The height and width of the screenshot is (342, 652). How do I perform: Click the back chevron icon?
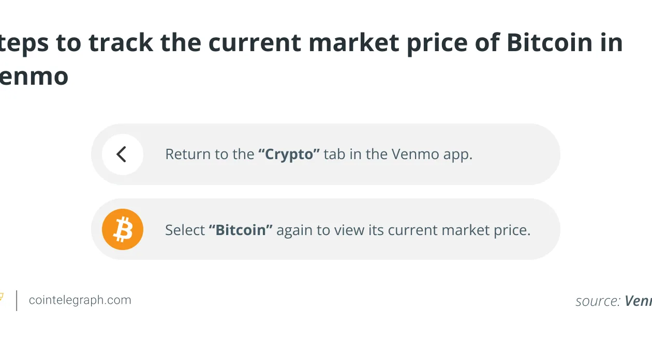pyautogui.click(x=122, y=154)
